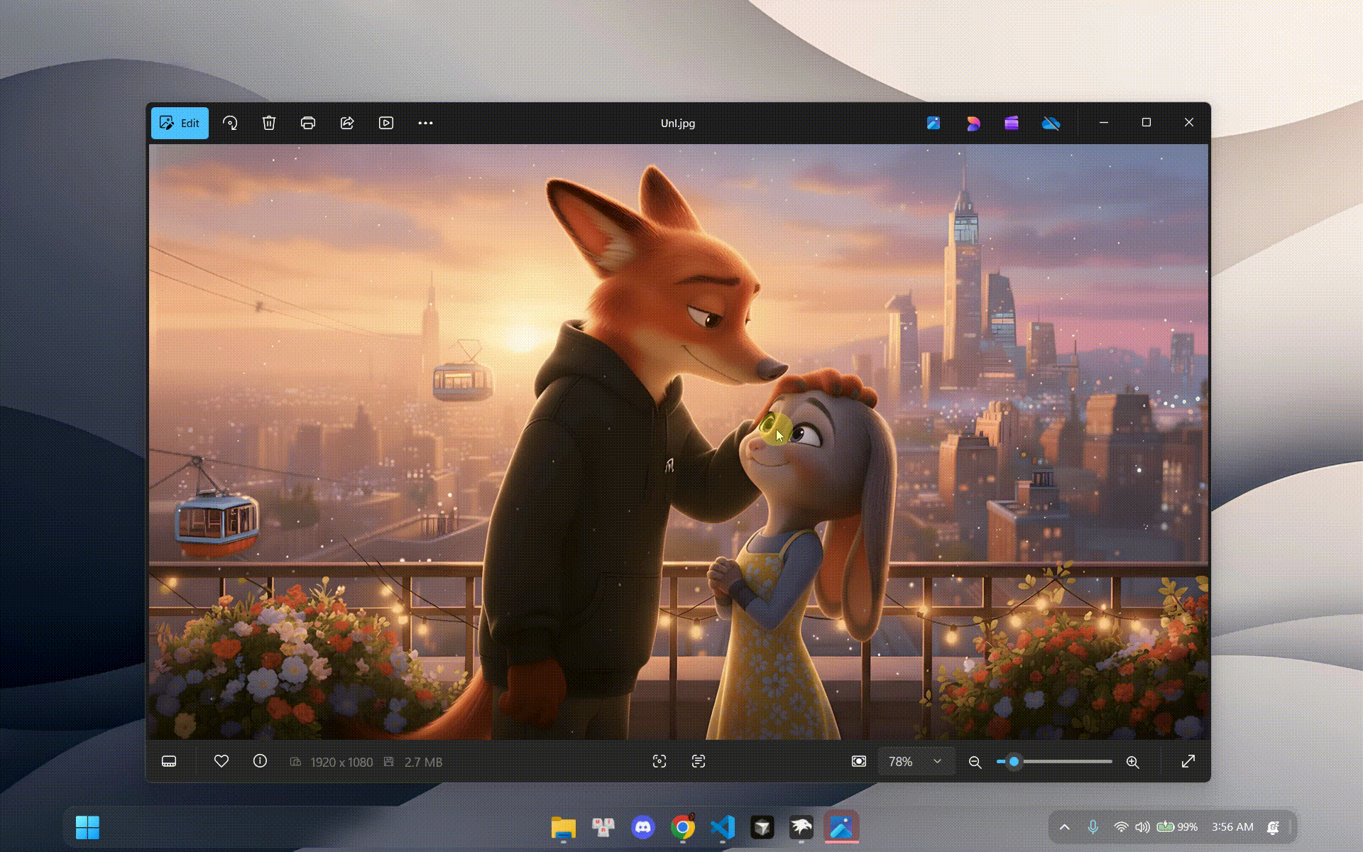This screenshot has width=1363, height=852.
Task: Click the Photos app taskbar icon
Action: pos(841,827)
